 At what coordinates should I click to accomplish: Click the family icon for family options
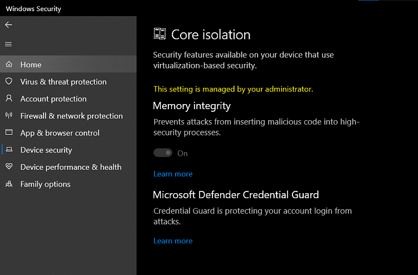pyautogui.click(x=9, y=184)
